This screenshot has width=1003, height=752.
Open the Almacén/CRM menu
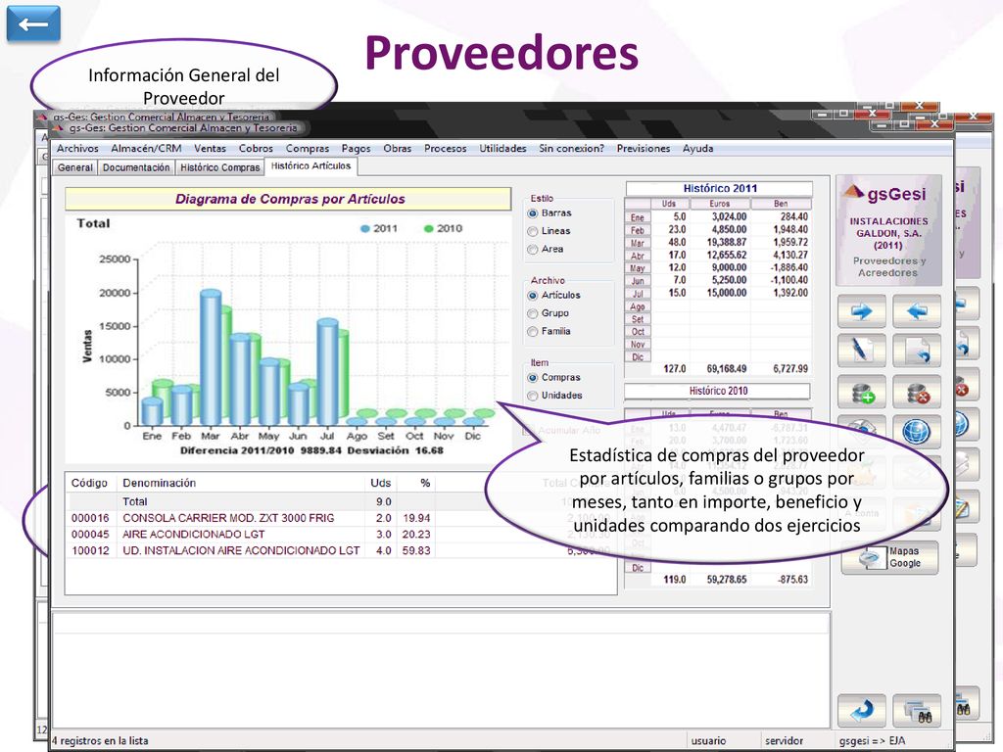146,149
